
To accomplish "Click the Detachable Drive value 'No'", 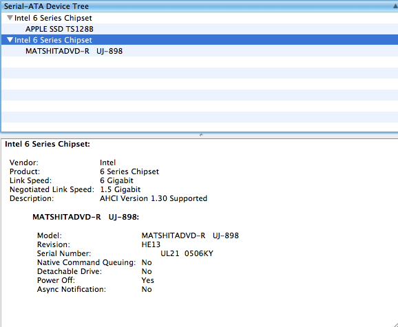I will [147, 271].
